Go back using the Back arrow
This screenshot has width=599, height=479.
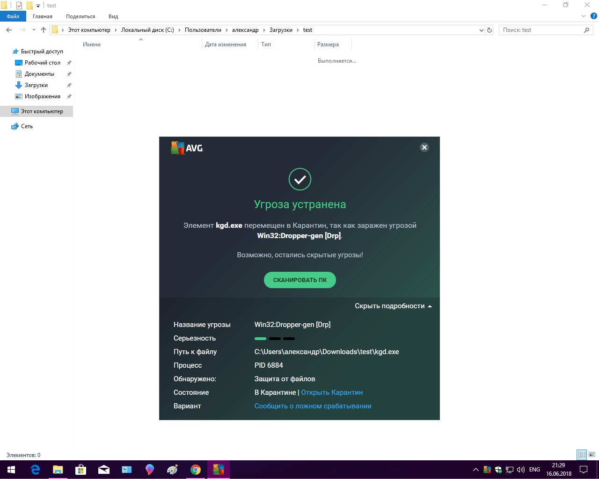[9, 30]
